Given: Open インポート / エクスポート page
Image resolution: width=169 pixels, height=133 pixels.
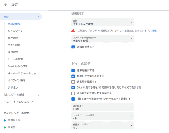Looking at the screenshot, I should pyautogui.click(x=18, y=102).
